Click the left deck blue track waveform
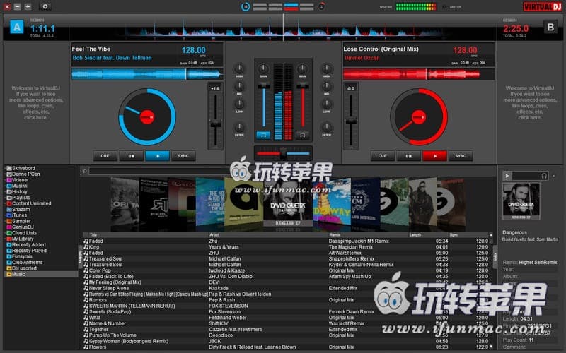This screenshot has width=566, height=353. (x=147, y=74)
